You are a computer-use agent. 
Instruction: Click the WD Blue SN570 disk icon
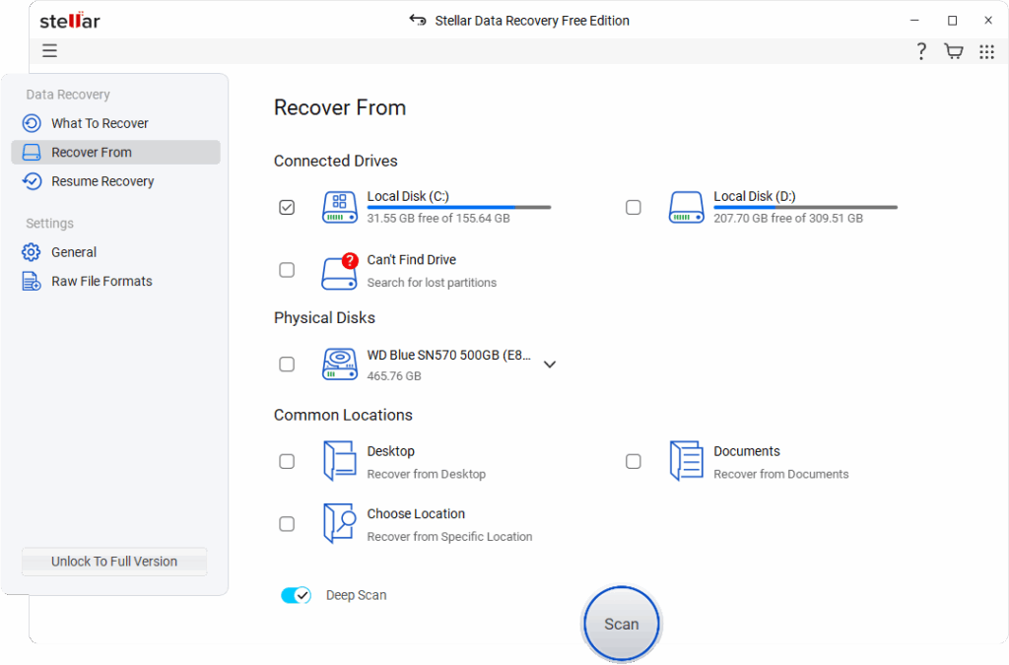coord(340,364)
